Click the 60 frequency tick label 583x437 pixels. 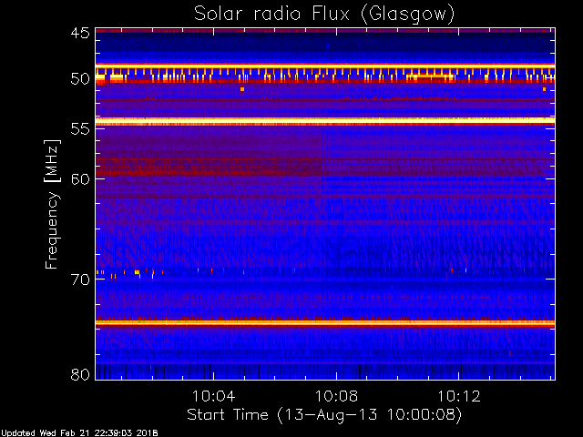point(80,178)
